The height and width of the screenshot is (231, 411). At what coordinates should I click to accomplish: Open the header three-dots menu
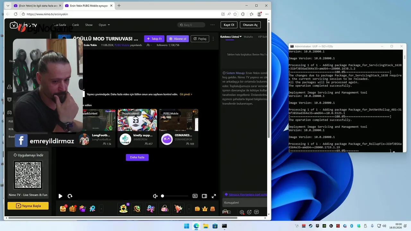[213, 25]
